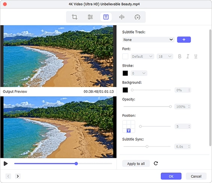
Task: Open the Effect adjustments sliders tab
Action: (x=90, y=17)
